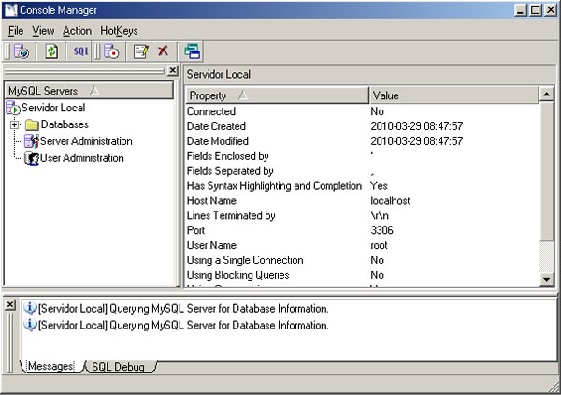Click the server record toolbar icon with red dot
561x395 pixels.
pyautogui.click(x=111, y=51)
